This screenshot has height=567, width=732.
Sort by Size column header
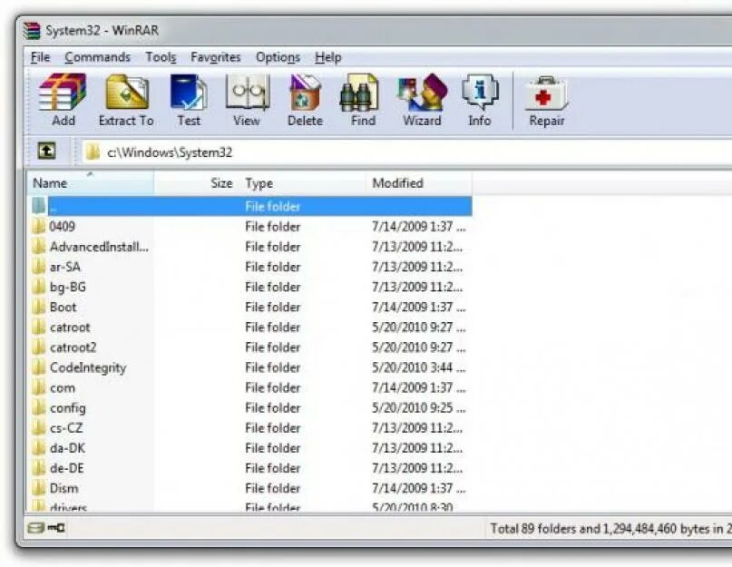coord(197,183)
